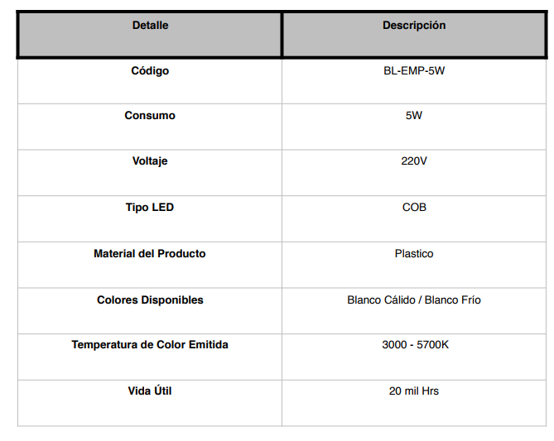The height and width of the screenshot is (441, 554).
Task: Click the Consumo row label
Action: (x=150, y=116)
